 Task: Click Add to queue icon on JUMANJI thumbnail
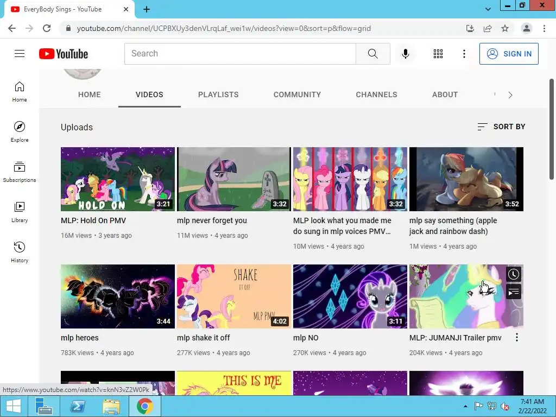tap(514, 292)
